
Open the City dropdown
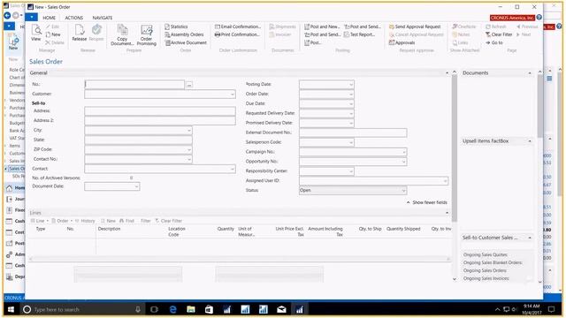tap(188, 130)
